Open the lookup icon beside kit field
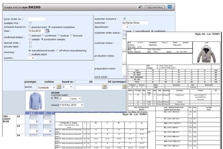The width and height of the screenshot is (223, 149). coord(104,86)
